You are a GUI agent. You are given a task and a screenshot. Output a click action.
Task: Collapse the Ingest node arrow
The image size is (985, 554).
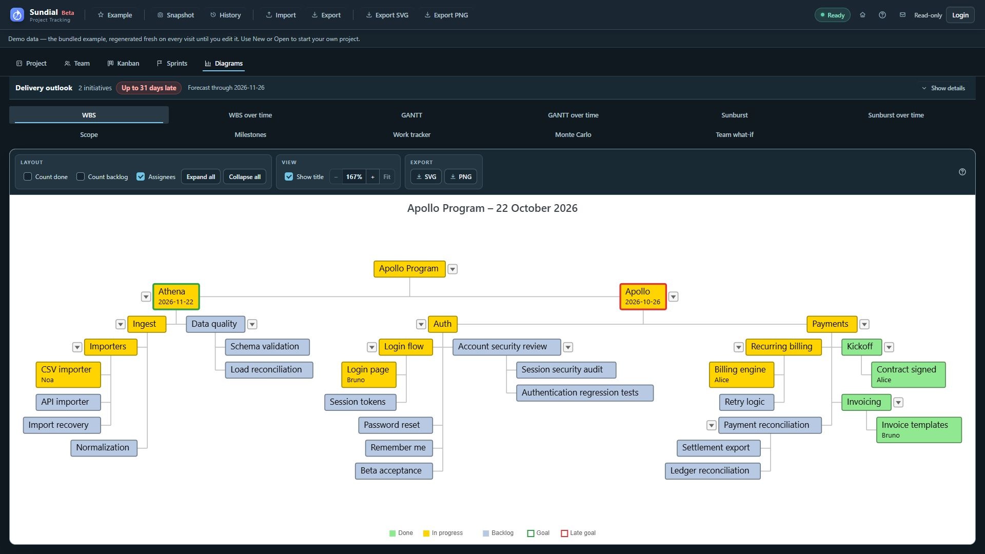click(120, 324)
